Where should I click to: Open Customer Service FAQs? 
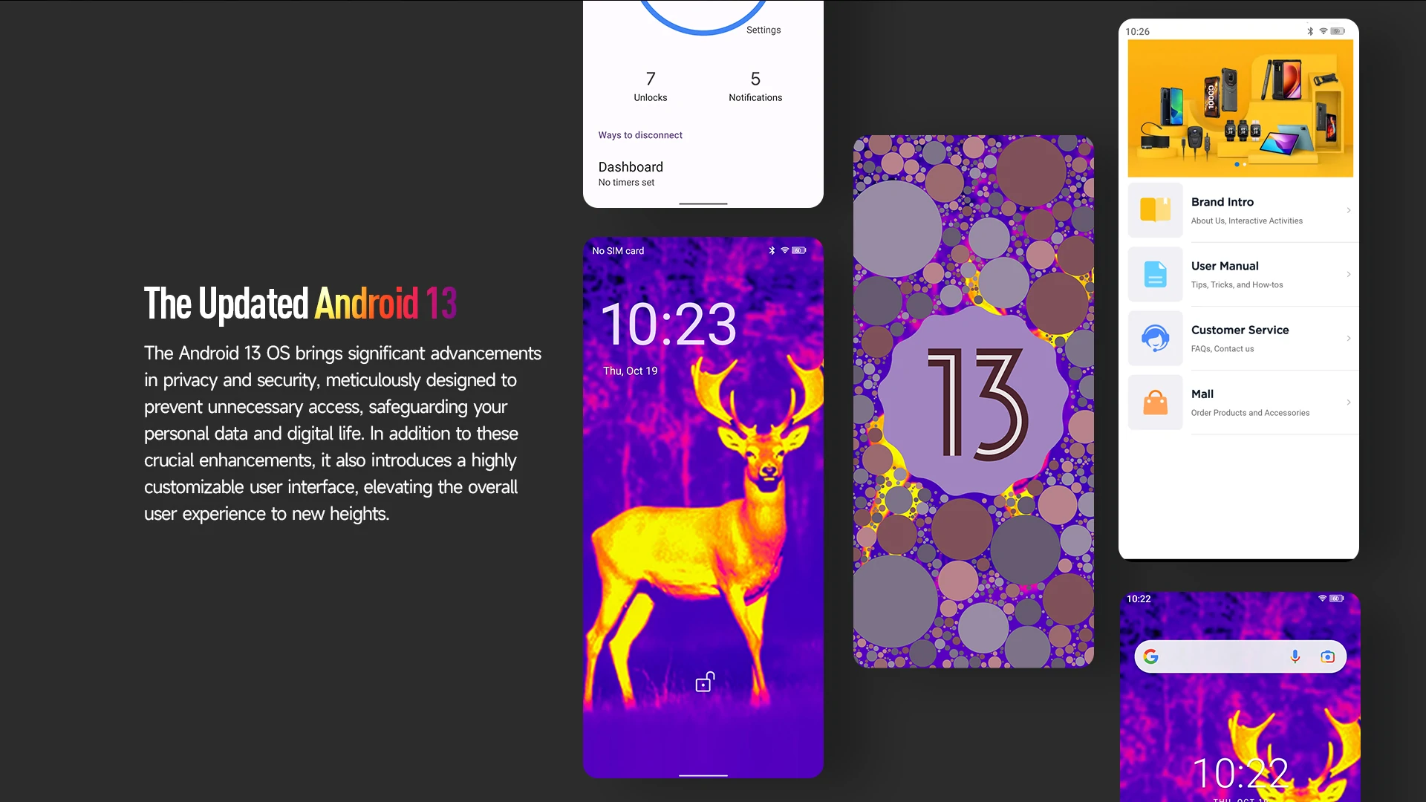click(1240, 337)
